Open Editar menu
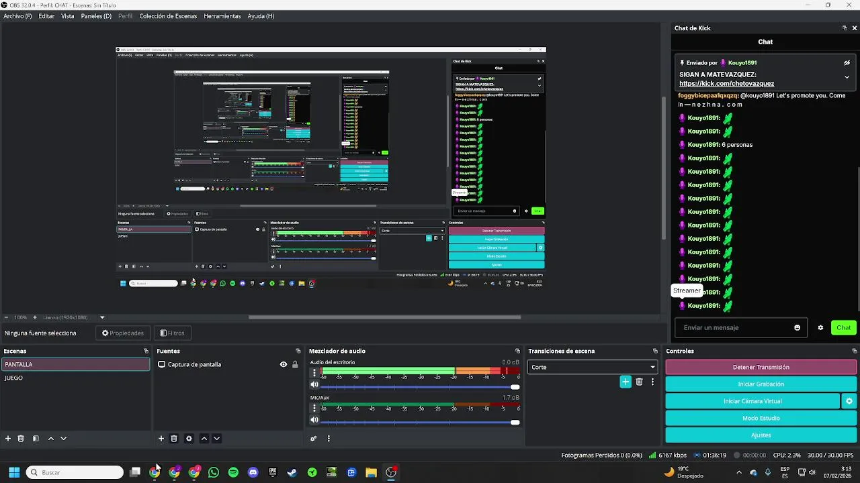 [46, 16]
